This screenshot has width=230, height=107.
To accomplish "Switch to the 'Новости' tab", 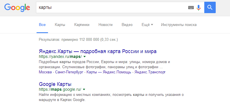I will (x=105, y=25).
